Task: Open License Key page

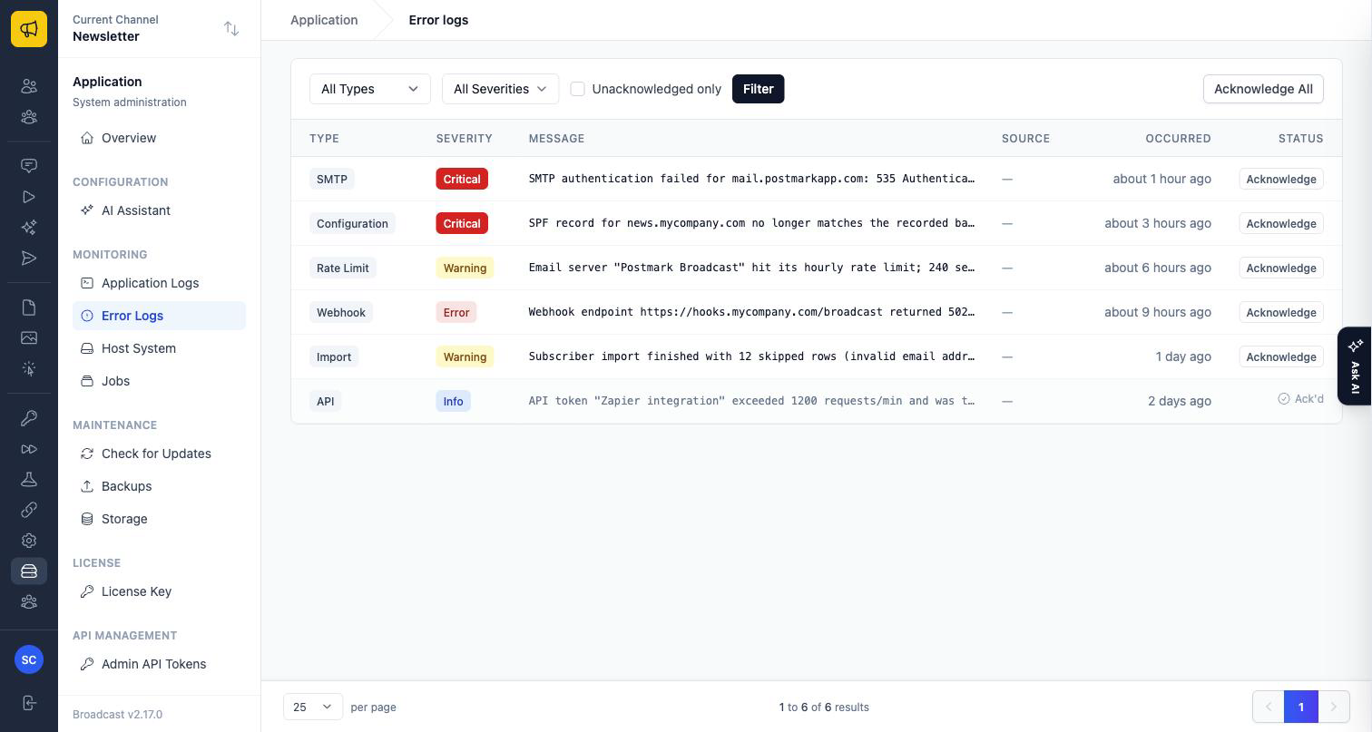Action: click(159, 591)
